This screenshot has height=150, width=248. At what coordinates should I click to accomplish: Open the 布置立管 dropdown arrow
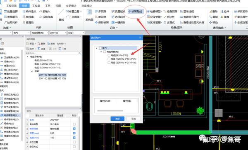point(81,12)
